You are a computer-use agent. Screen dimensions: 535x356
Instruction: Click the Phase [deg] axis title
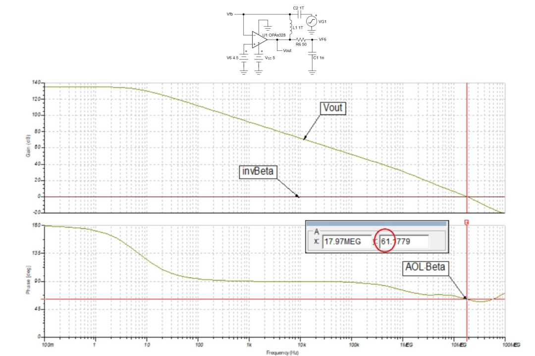tap(28, 280)
